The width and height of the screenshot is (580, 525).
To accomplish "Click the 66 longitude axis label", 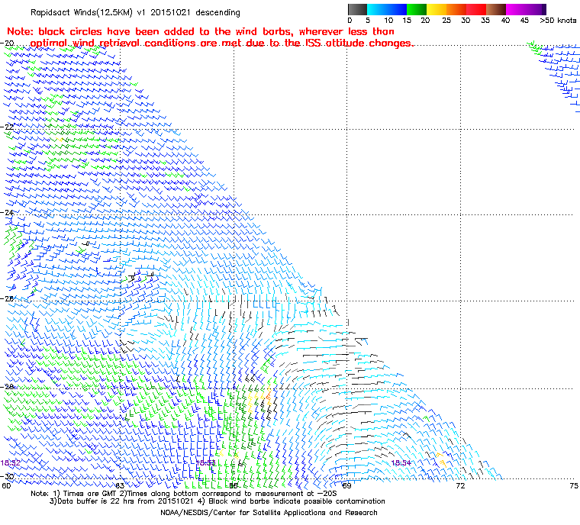I will pos(234,485).
